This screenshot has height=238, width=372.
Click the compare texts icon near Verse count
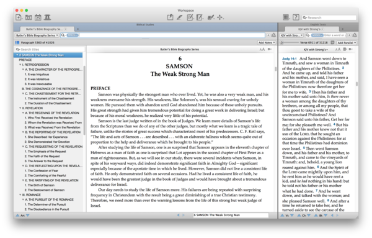click(x=332, y=42)
